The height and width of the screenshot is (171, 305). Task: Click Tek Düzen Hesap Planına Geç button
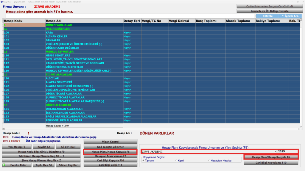click(41, 156)
